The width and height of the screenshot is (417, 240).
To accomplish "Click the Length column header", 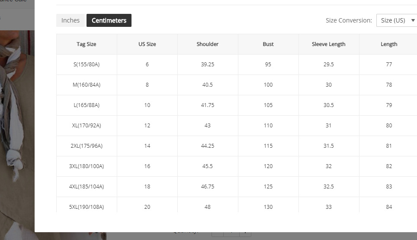I will coord(389,44).
